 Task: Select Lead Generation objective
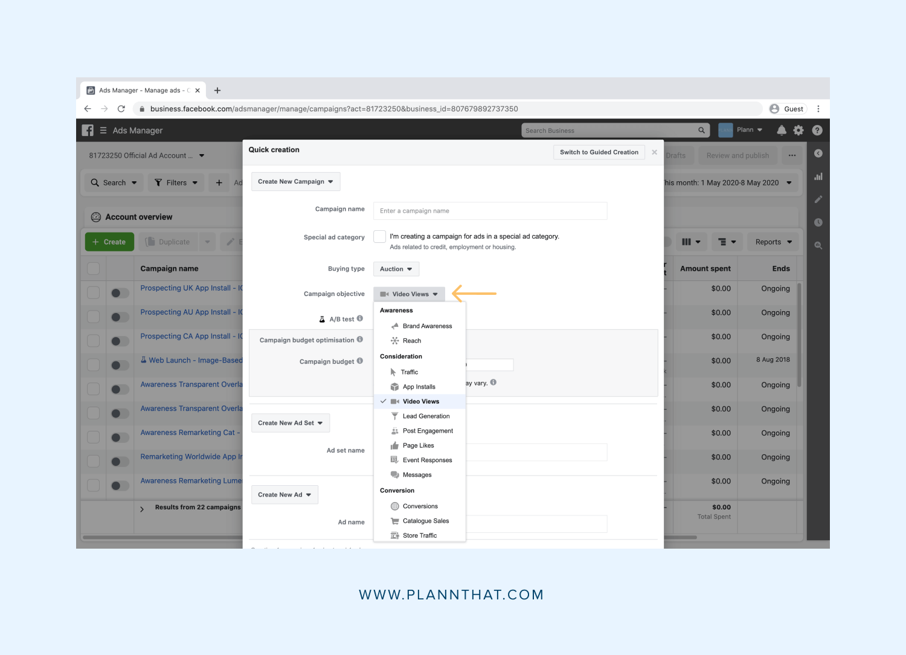tap(420, 416)
